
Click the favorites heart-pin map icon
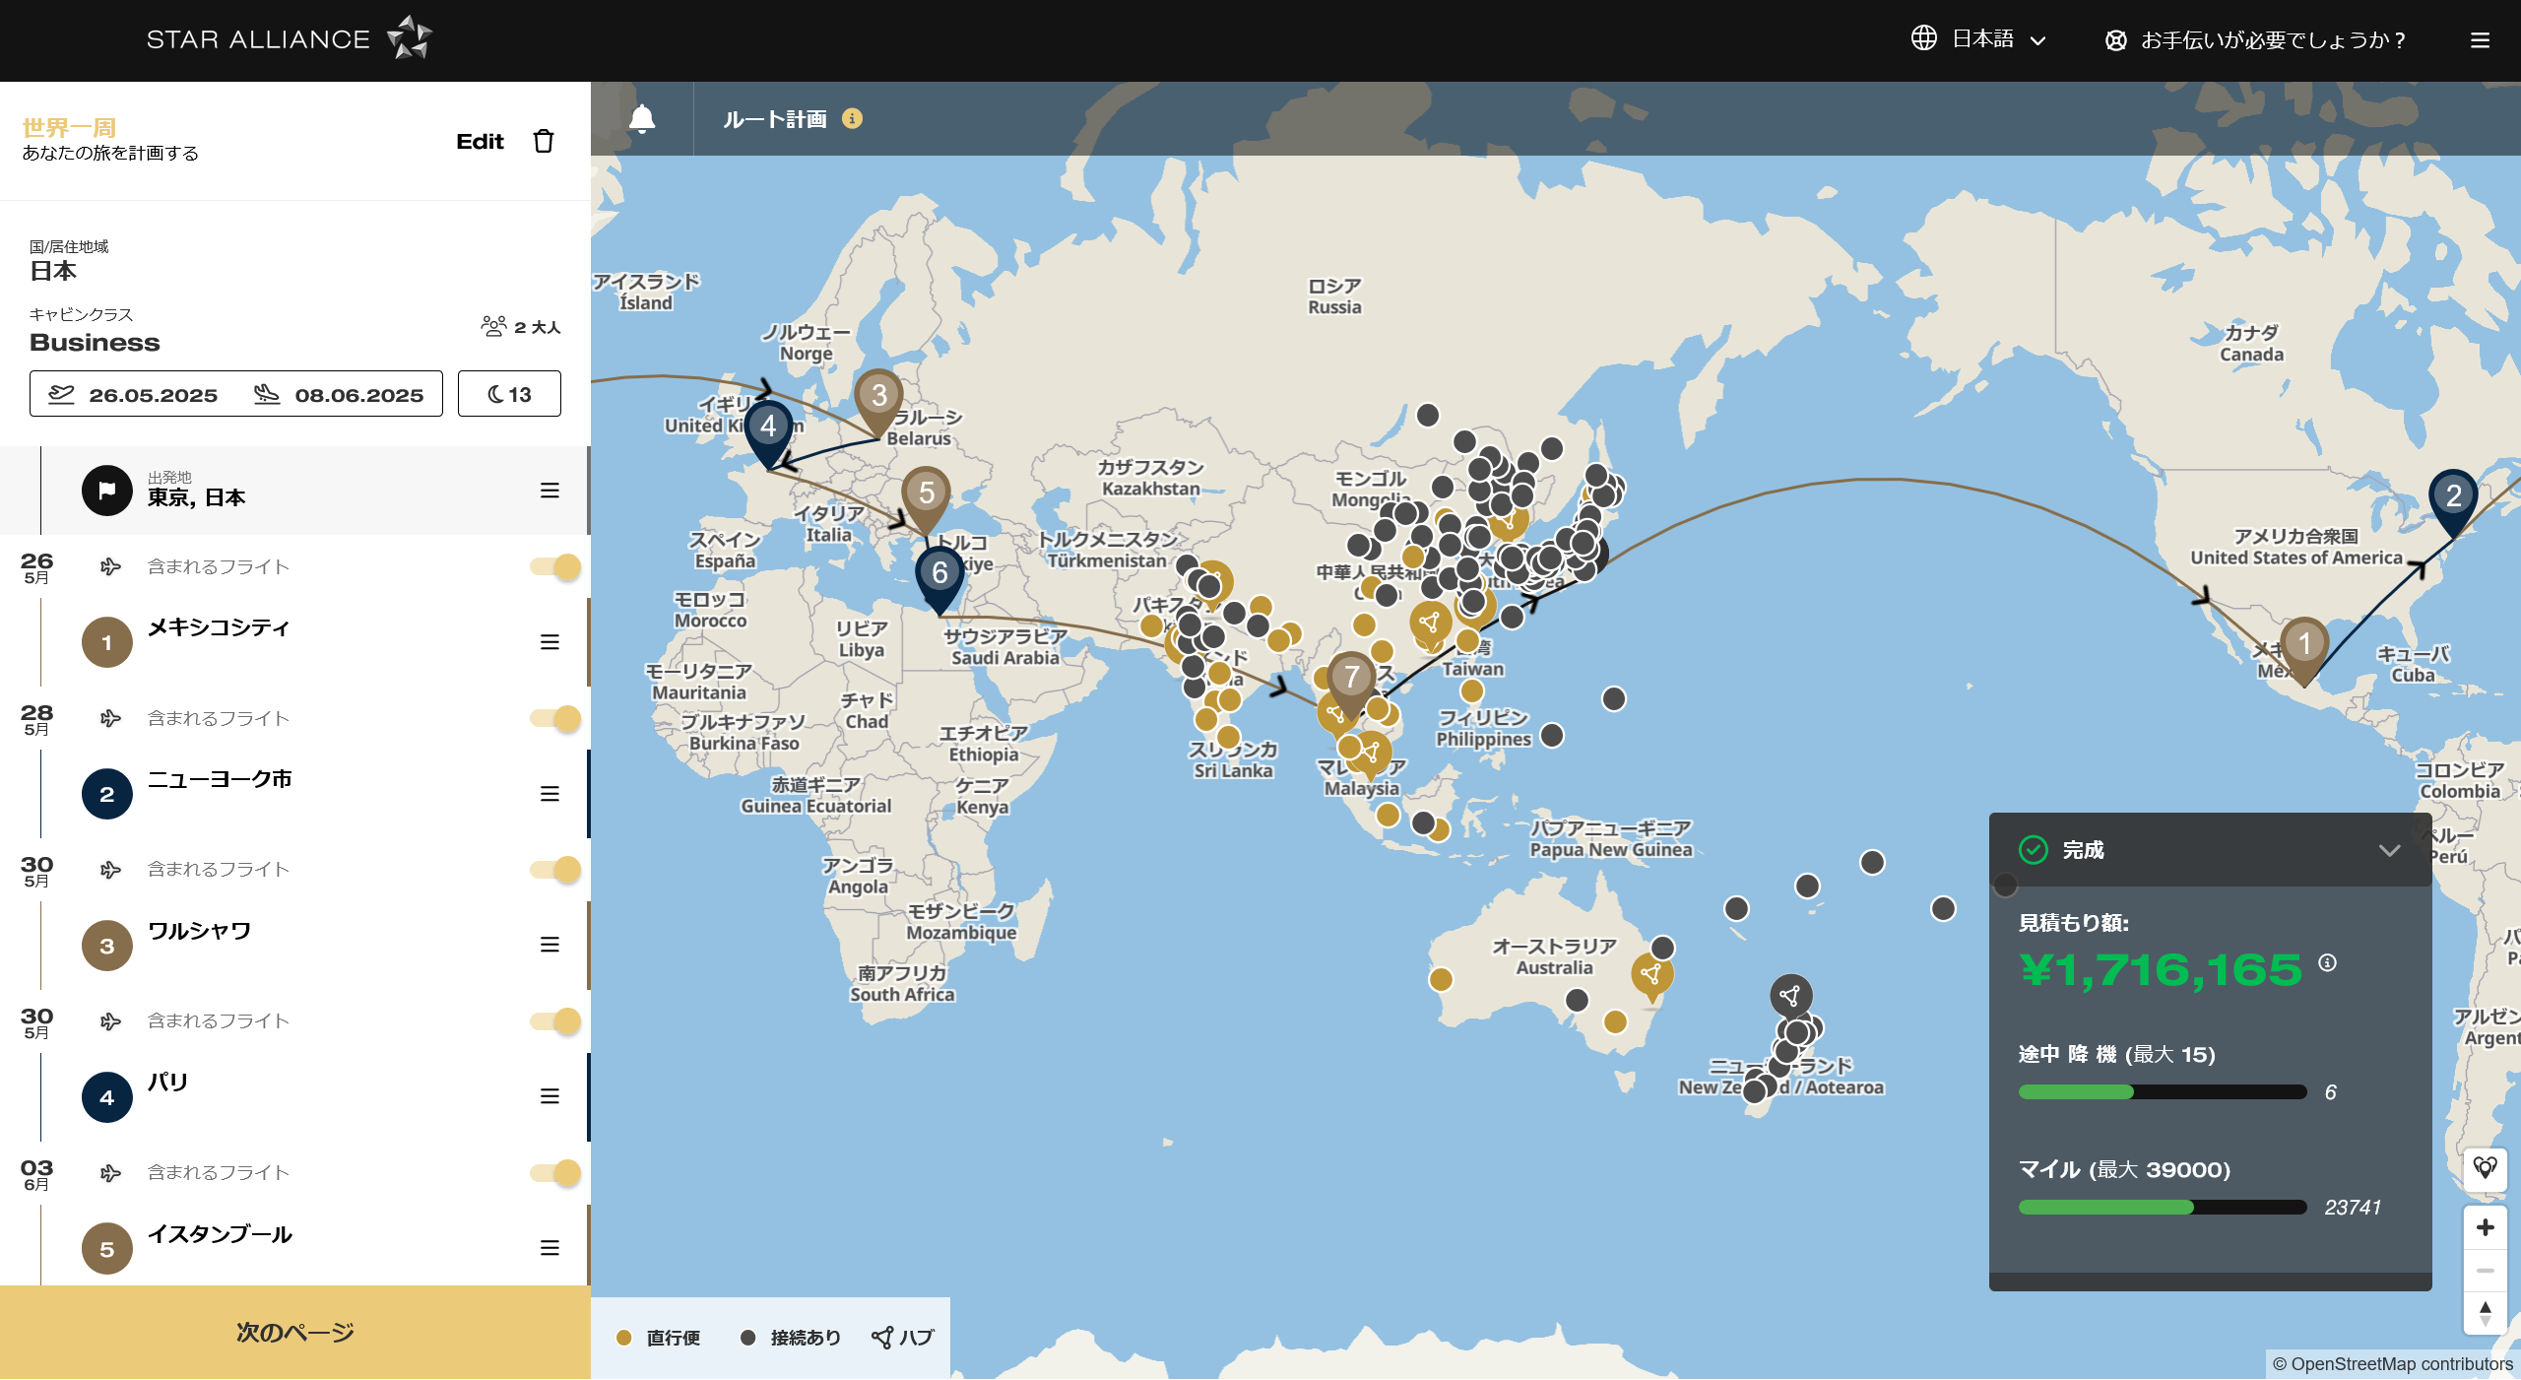(2485, 1168)
